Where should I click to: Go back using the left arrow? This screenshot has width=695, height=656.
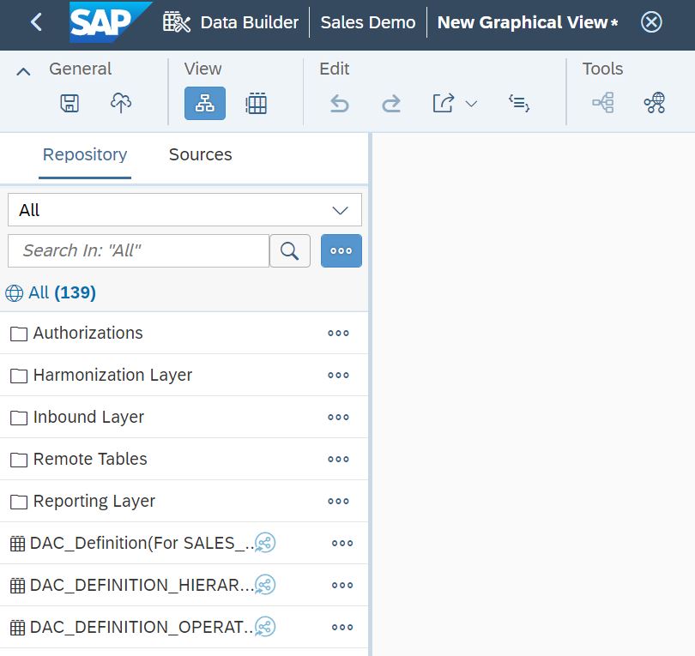point(36,22)
